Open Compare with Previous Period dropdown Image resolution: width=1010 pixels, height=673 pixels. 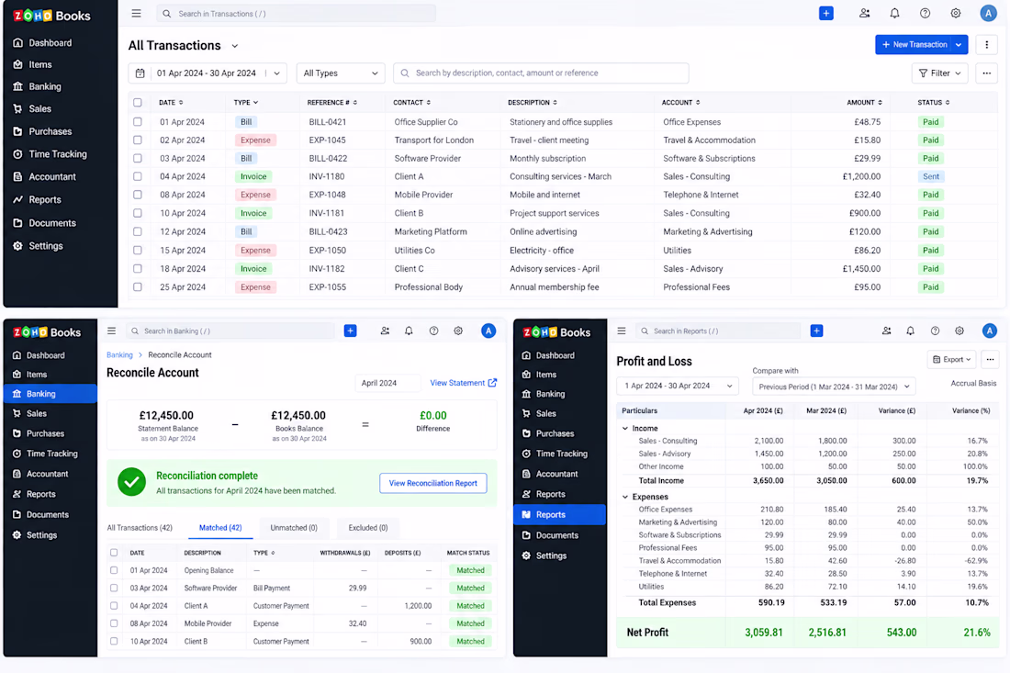(834, 387)
